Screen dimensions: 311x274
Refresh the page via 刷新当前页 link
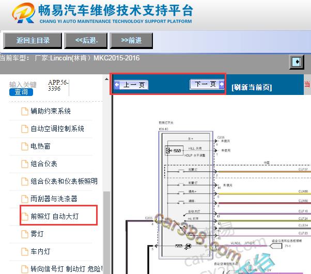252,87
